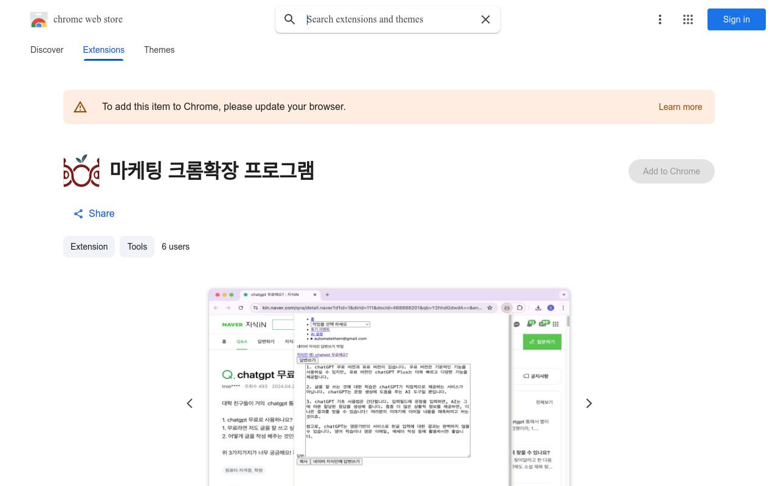Open the Themes tab

159,50
